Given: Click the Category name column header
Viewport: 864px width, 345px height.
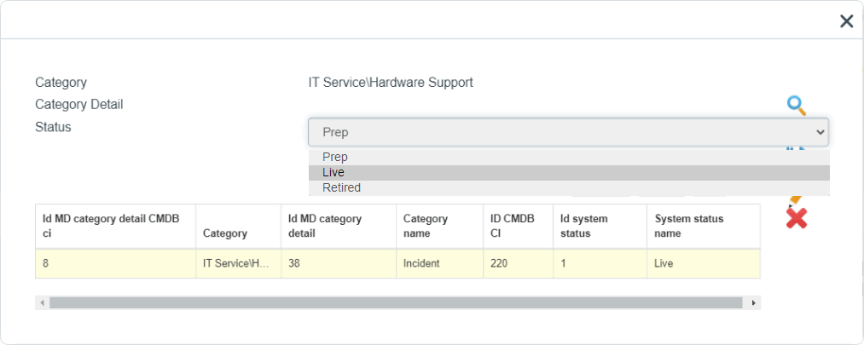Looking at the screenshot, I should pos(440,226).
